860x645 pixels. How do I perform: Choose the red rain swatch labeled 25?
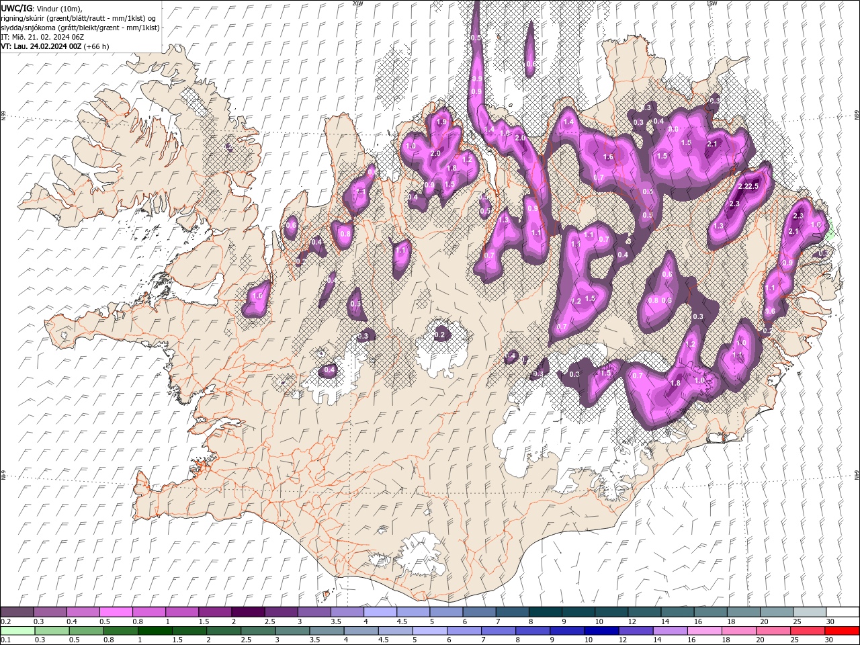pyautogui.click(x=806, y=631)
